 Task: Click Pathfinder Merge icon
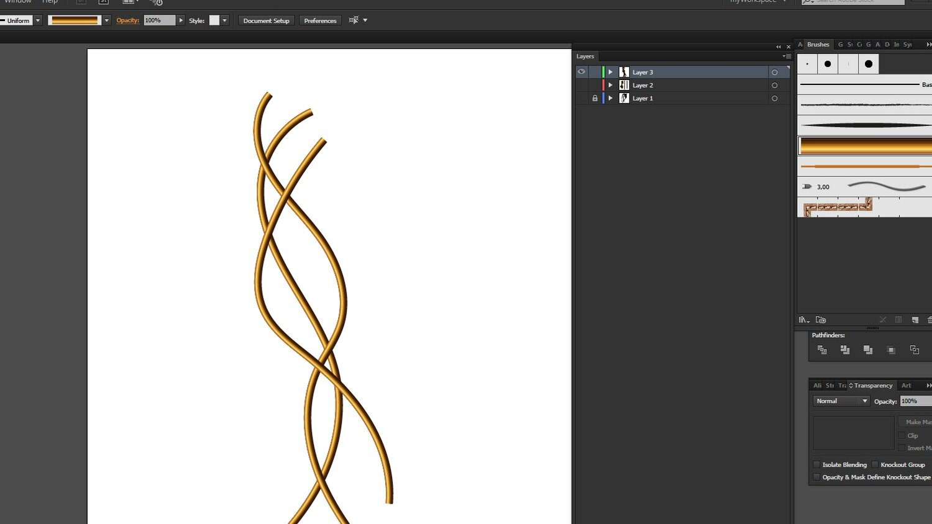click(x=868, y=350)
